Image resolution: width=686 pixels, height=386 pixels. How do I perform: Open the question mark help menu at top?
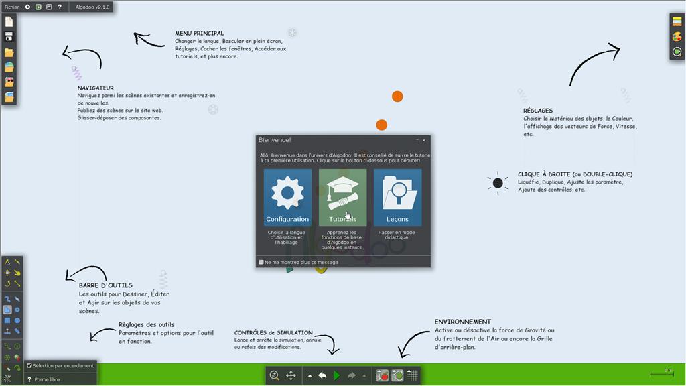60,7
